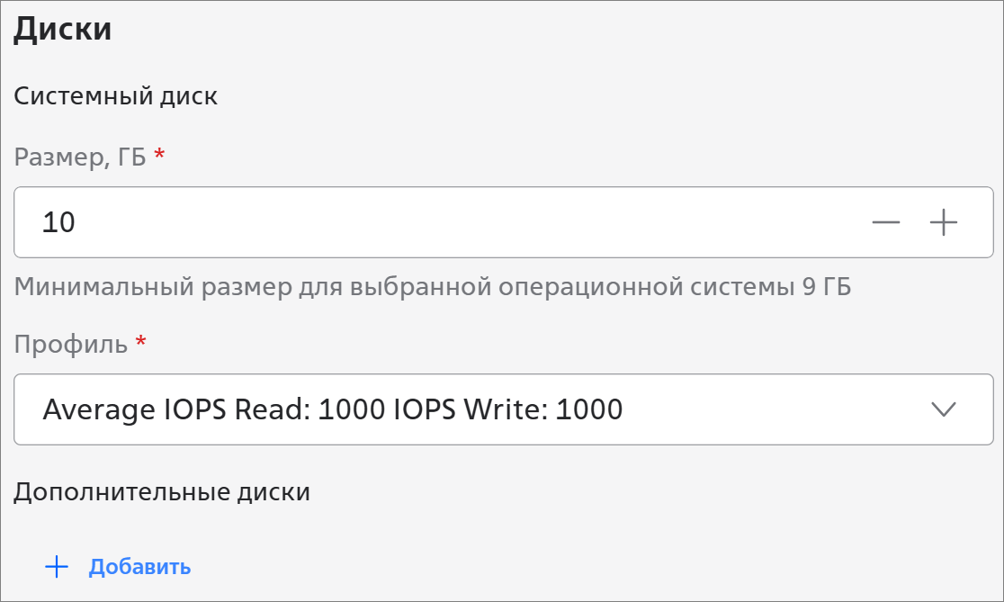Image resolution: width=1004 pixels, height=602 pixels.
Task: Click the Профиль field label
Action: [x=70, y=344]
